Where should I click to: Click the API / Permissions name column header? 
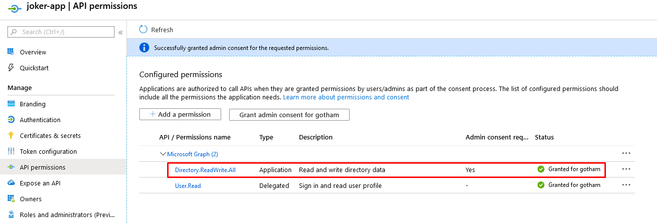(x=195, y=137)
